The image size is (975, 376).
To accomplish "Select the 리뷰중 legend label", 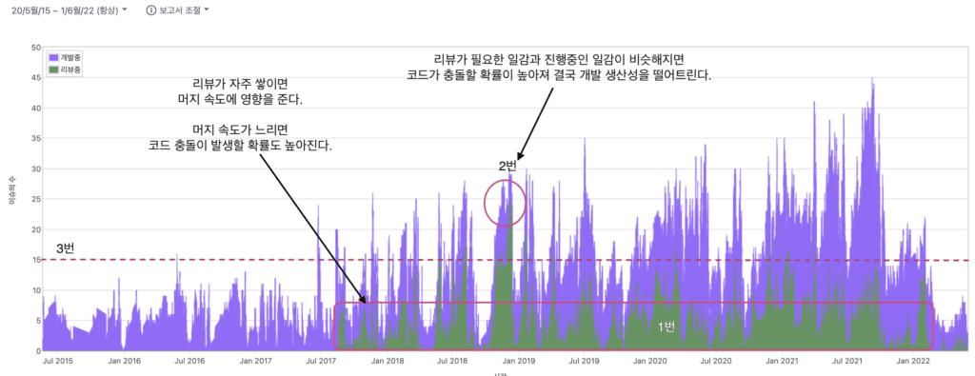I will point(70,69).
